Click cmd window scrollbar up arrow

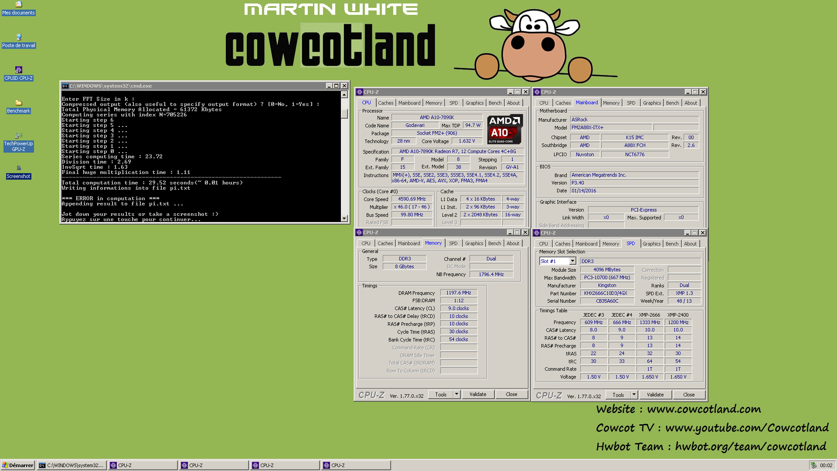click(344, 95)
